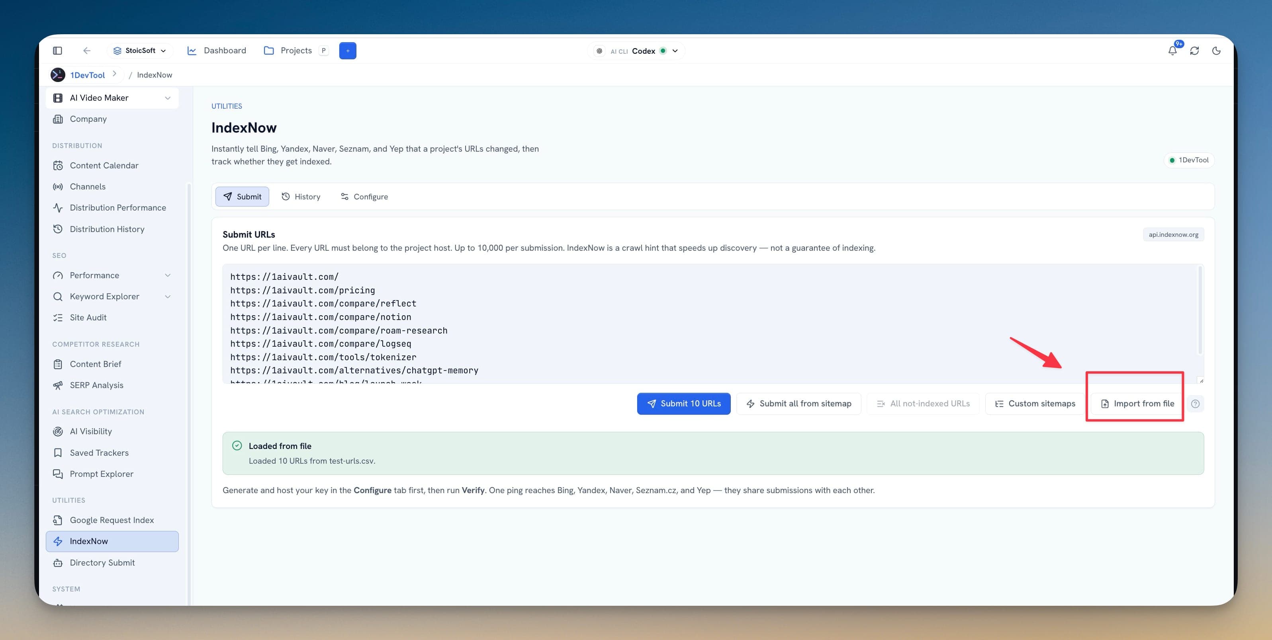Click the 1DevTool breadcrumb link
1272x640 pixels.
click(87, 75)
